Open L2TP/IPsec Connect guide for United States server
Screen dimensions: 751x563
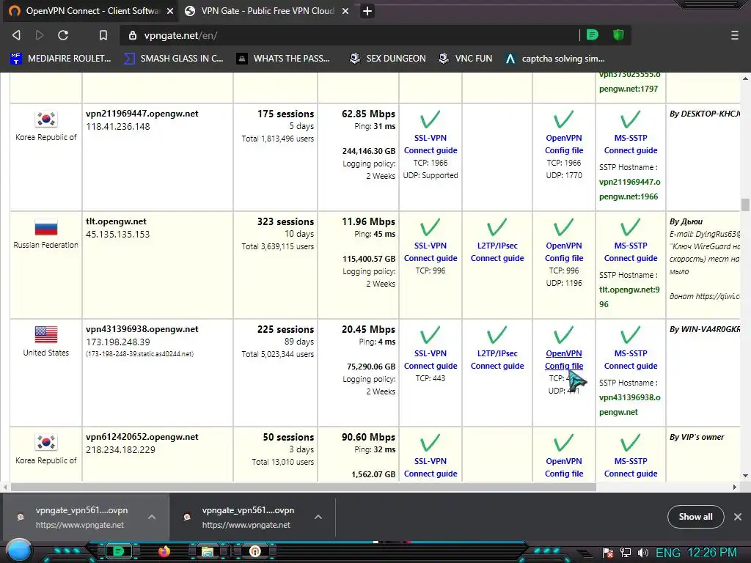pos(497,359)
